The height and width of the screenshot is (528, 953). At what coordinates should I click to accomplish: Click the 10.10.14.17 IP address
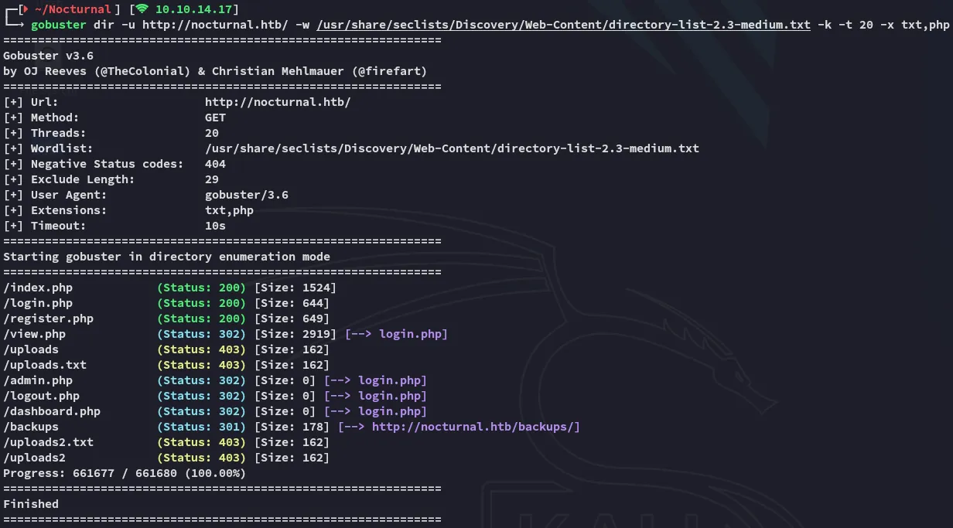click(x=196, y=9)
